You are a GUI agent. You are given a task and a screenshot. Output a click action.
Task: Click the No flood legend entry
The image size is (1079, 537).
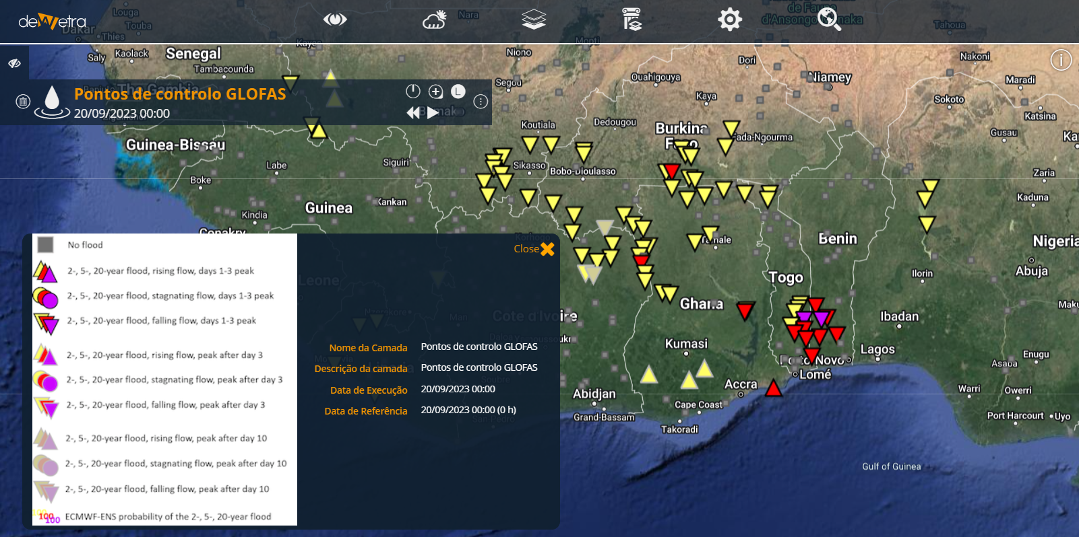(x=85, y=245)
